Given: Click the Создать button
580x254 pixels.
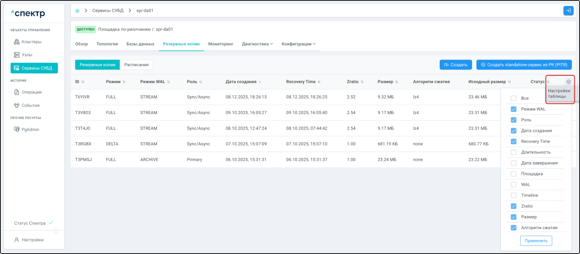Looking at the screenshot, I should pyautogui.click(x=456, y=65).
